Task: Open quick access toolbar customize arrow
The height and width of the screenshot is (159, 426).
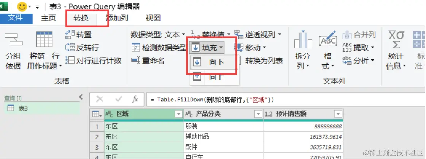Action: [37, 6]
